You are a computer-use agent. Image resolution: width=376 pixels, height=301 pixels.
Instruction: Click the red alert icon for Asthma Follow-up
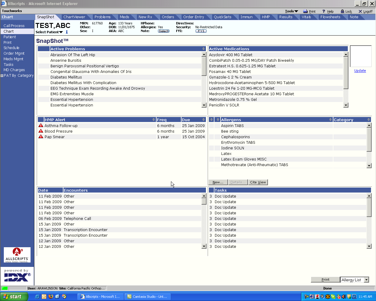pos(41,126)
